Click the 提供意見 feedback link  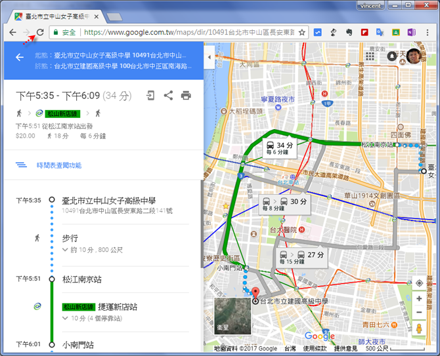345,348
